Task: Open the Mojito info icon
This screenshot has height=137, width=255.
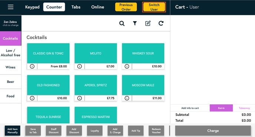Action: [80, 66]
